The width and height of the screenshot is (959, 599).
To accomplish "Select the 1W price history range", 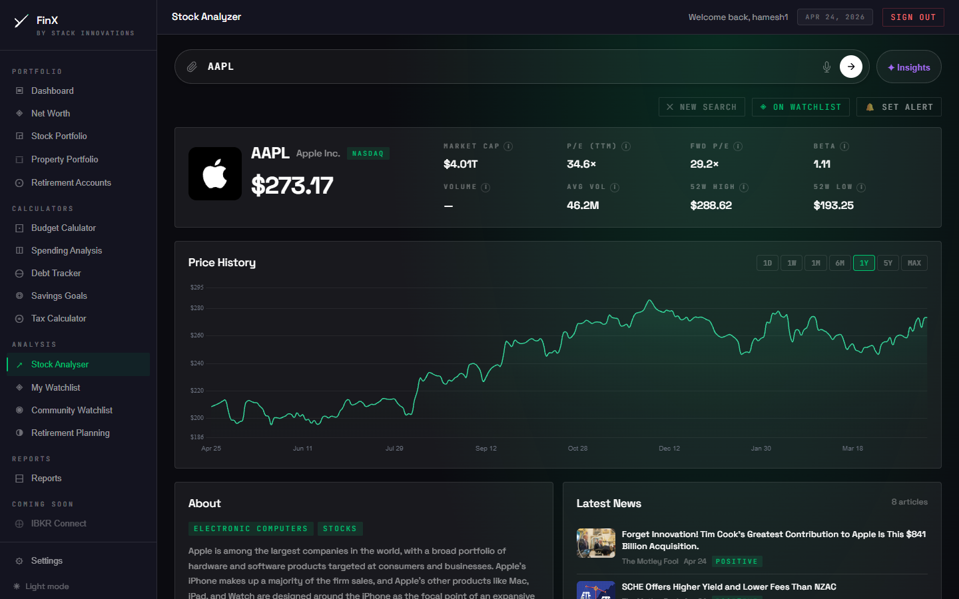I will coord(792,263).
